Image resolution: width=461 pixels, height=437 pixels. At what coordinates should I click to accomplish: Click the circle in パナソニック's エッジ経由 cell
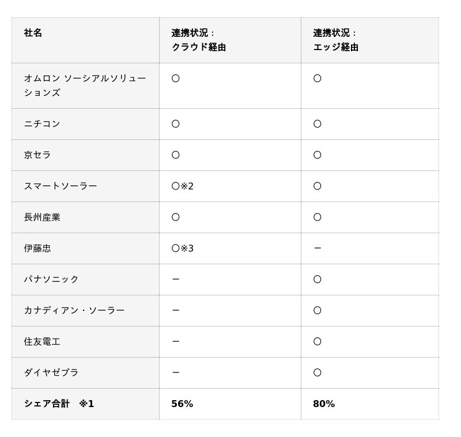pos(318,279)
